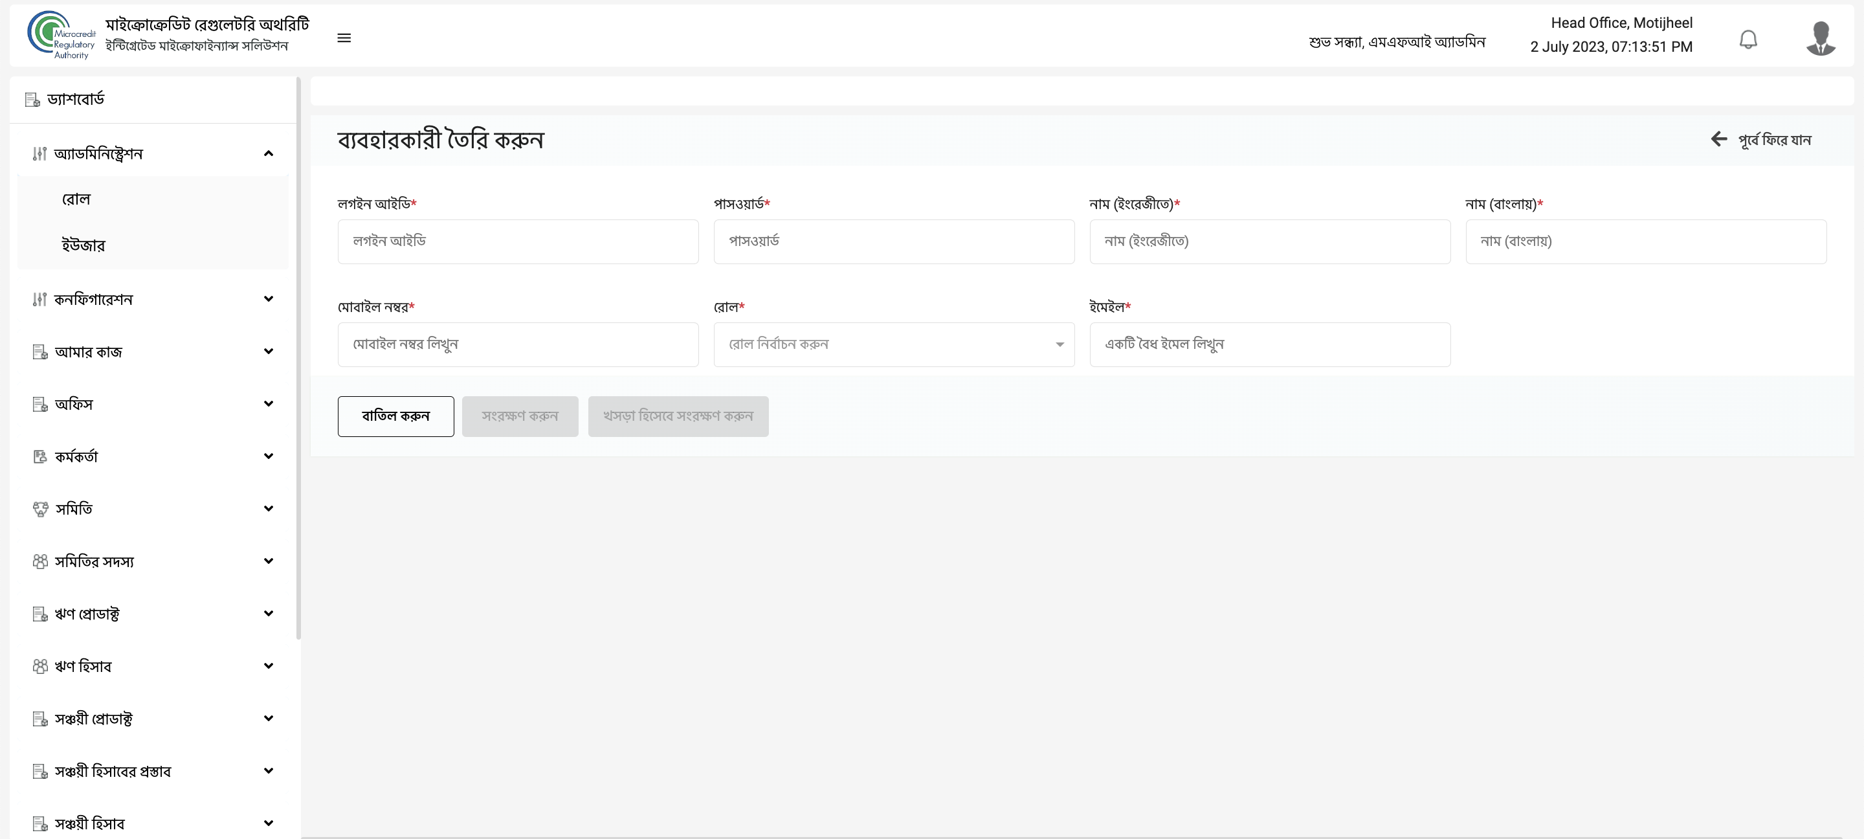Click the অ্যাডমিনিস্ট্রেশন sliders icon

pyautogui.click(x=39, y=153)
